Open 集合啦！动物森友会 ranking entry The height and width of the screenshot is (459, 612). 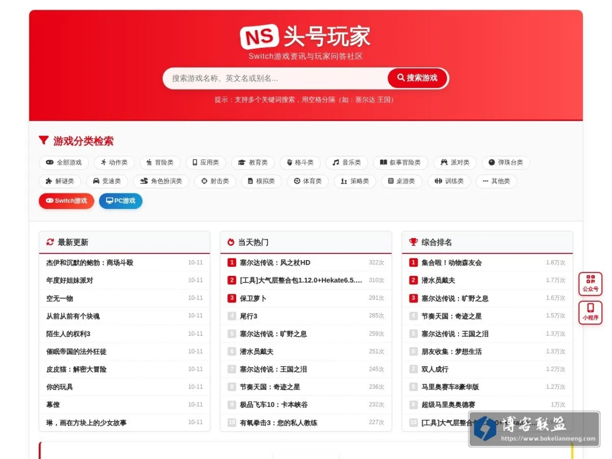[451, 263]
